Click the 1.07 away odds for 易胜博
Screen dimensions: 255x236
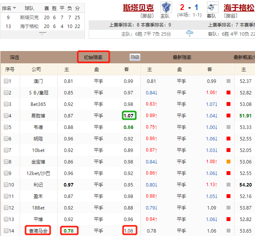[129, 116]
